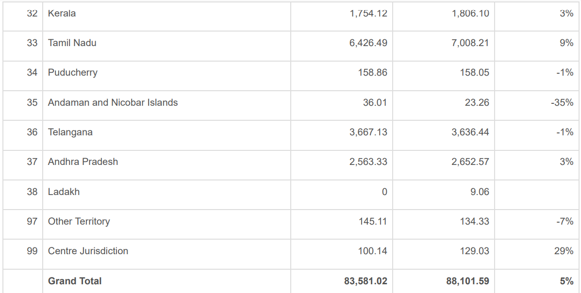Click Grand Total value 88,101.59
Viewport: 581px width, 293px height.
coord(467,281)
